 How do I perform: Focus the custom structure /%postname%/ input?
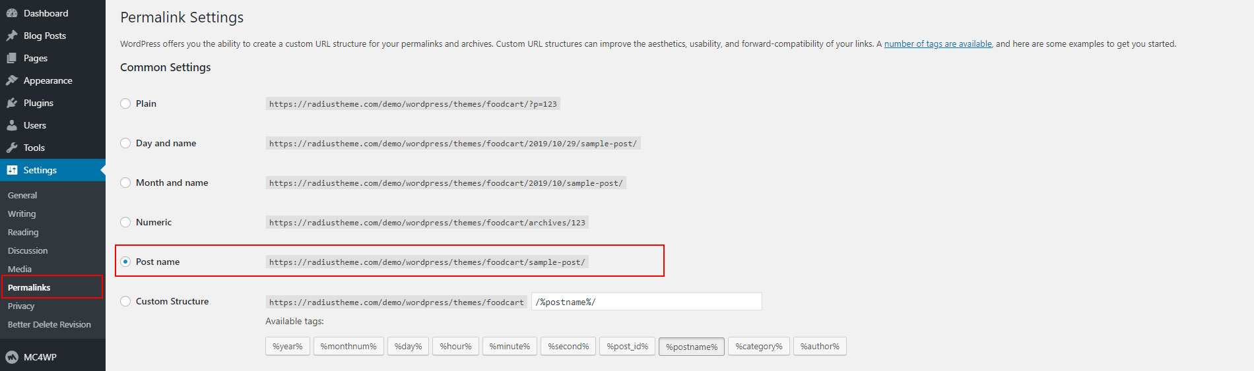(647, 301)
